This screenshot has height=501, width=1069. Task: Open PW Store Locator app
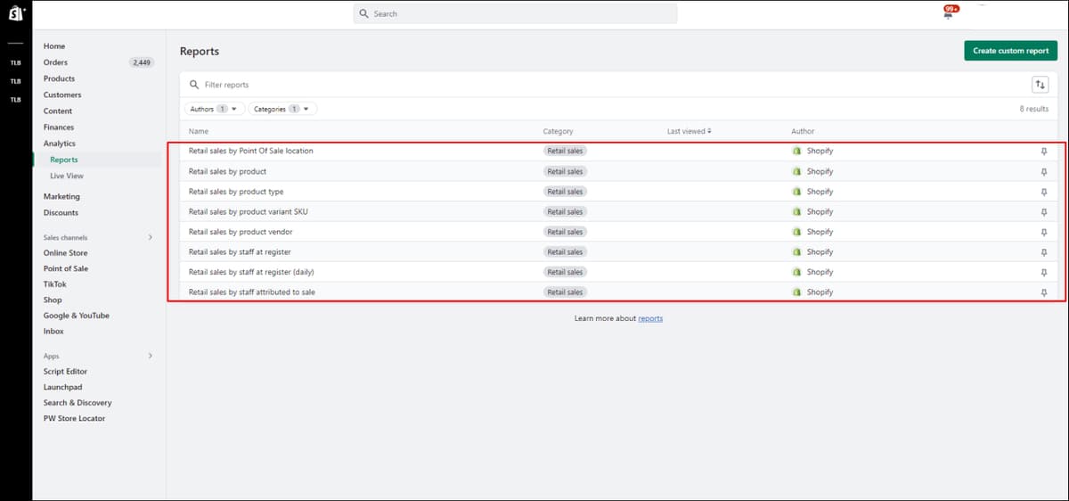pyautogui.click(x=74, y=418)
